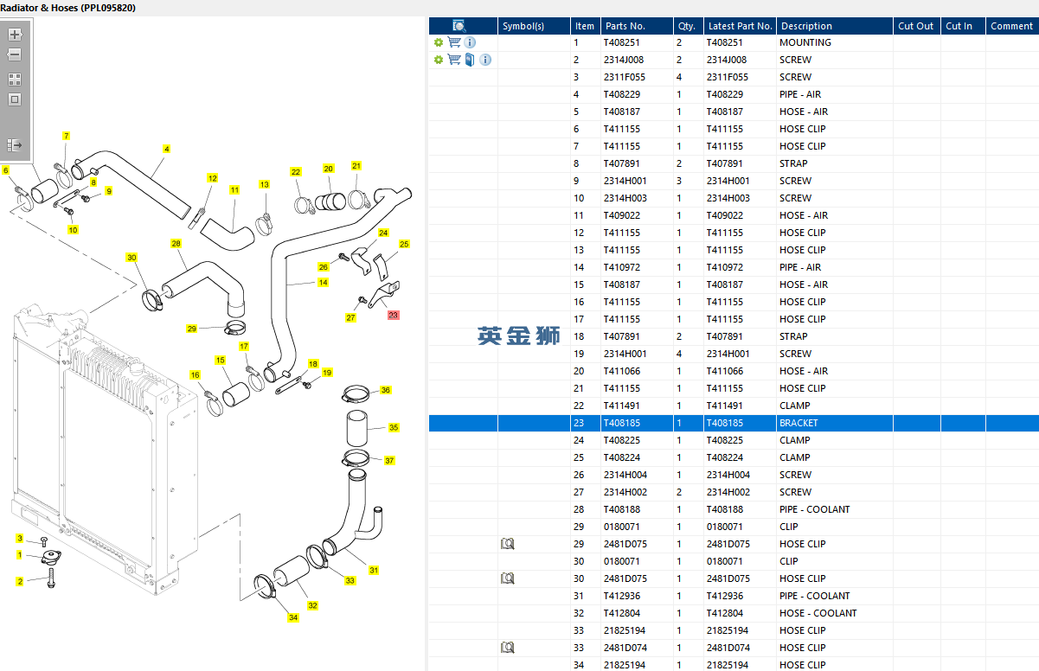Click the Cut In column header

click(963, 26)
